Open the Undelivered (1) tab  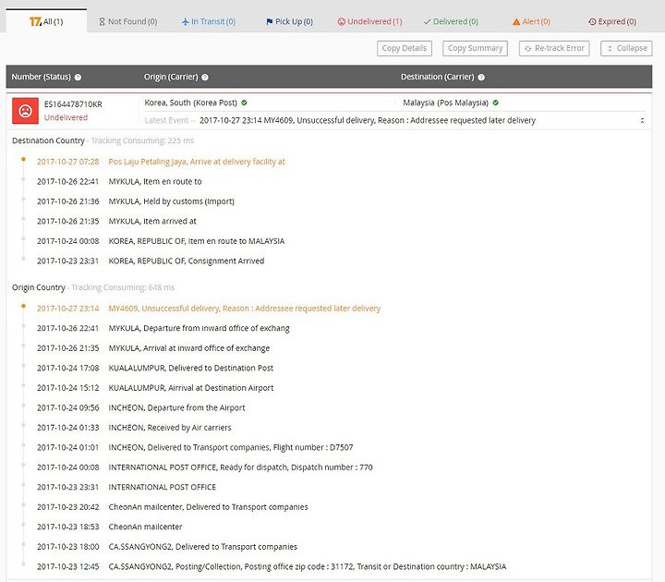369,21
